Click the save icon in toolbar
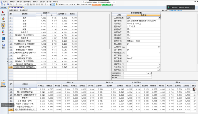Screen dimensions: 198x114 2,4
